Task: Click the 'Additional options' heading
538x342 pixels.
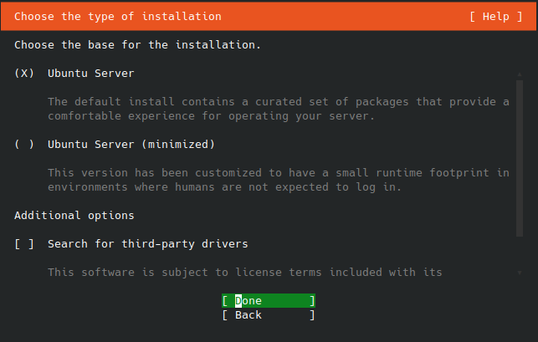Action: point(74,216)
